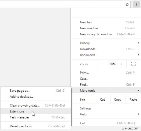
Task: Open the Bookmarks menu entry
Action: (x=106, y=55)
